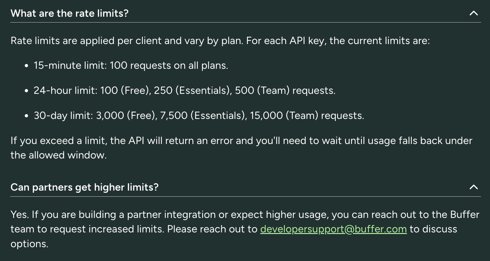Collapse the partners higher limits chevron
Image resolution: width=490 pixels, height=261 pixels.
tap(474, 187)
